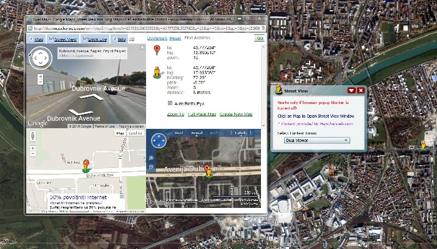Viewport: 437px width, 249px height.
Task: Toggle Auto Bird's Eye checkbox
Action: point(170,103)
